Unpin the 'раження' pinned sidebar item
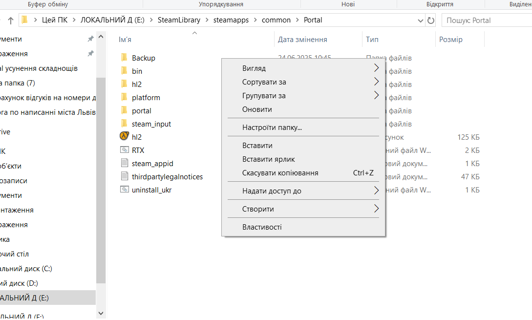The image size is (532, 320). pyautogui.click(x=90, y=53)
